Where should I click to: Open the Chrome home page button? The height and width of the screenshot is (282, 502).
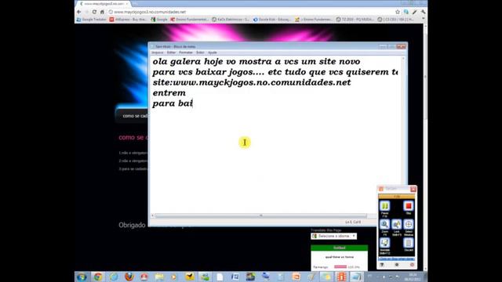click(102, 12)
